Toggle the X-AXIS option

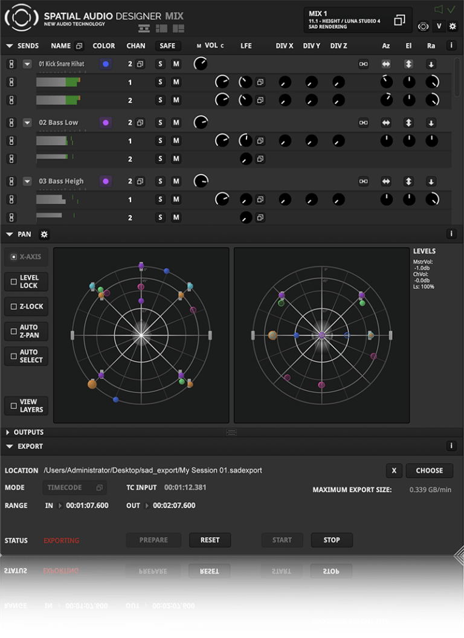(26, 257)
